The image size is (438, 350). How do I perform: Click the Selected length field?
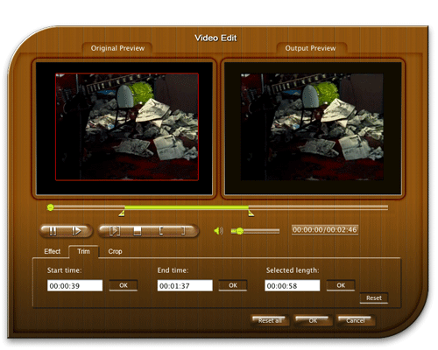(293, 285)
